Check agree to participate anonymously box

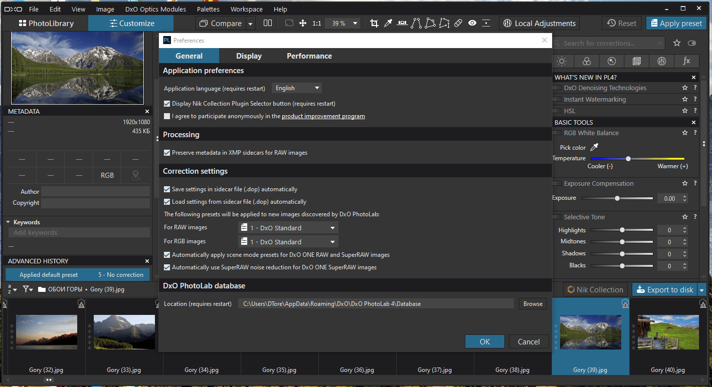tap(167, 116)
